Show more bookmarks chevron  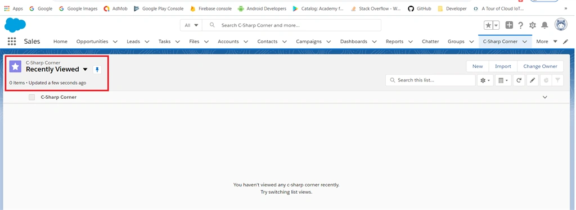(566, 8)
